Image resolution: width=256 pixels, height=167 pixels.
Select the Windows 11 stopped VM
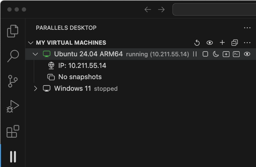[x=141, y=89]
